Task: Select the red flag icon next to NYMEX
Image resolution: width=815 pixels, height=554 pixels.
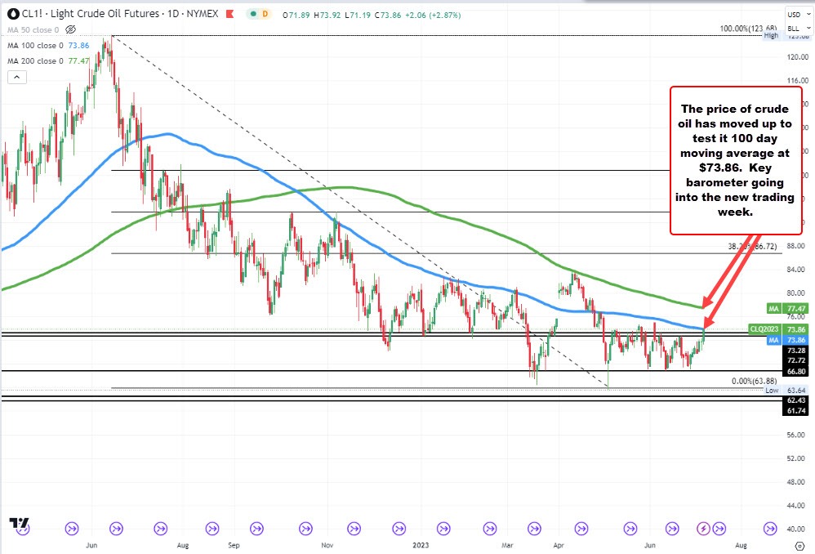Action: coord(229,13)
